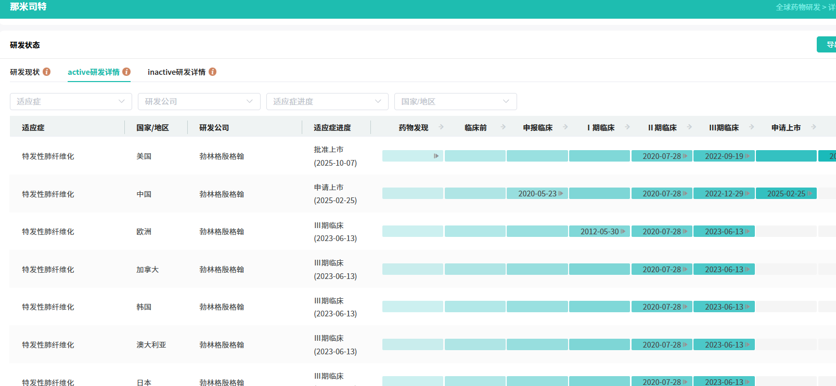This screenshot has height=386, width=836.
Task: Switch to the 研发现状 tab
Action: pos(25,72)
